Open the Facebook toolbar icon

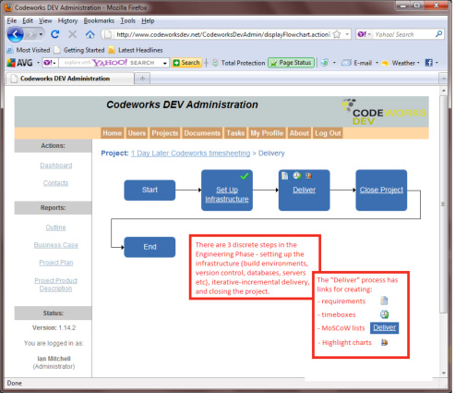(428, 63)
